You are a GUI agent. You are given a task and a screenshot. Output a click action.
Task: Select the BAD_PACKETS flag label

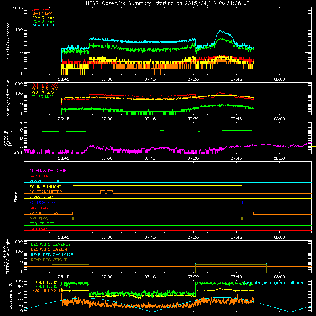pyautogui.click(x=43, y=229)
